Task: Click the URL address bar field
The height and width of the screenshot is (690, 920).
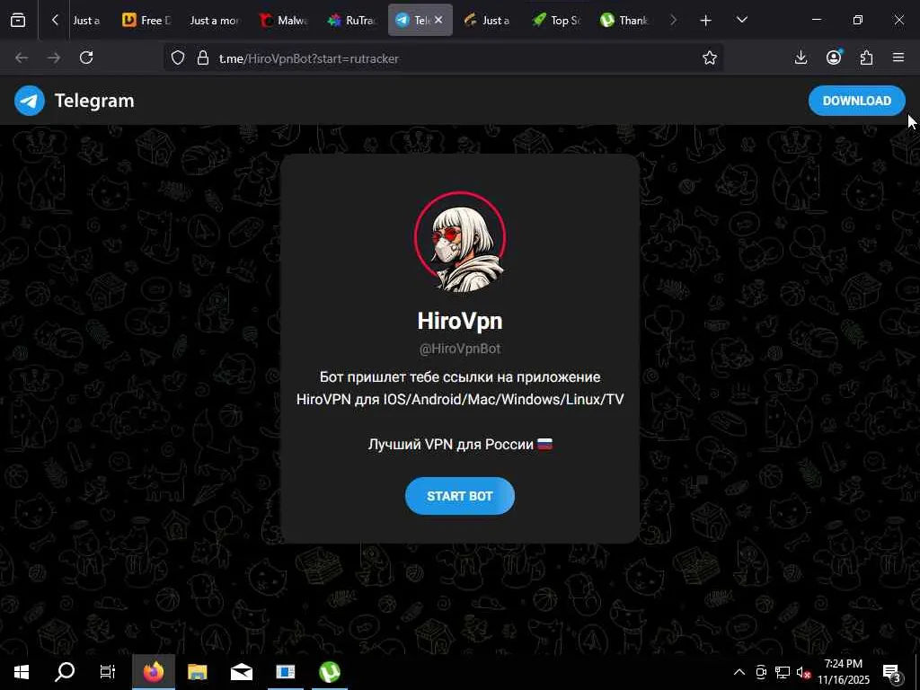Action: 443,58
